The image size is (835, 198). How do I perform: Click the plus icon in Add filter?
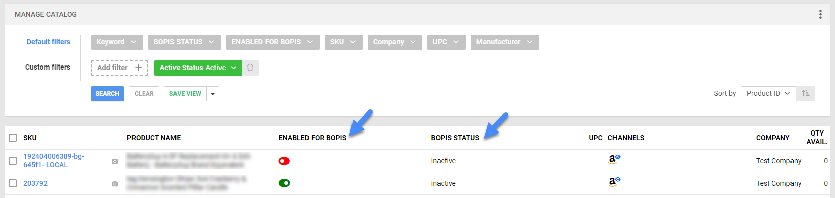point(138,68)
